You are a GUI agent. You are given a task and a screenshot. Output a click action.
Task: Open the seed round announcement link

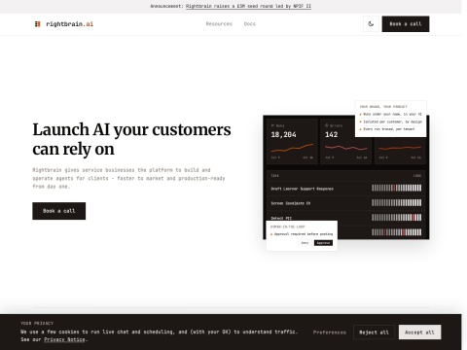tap(248, 6)
